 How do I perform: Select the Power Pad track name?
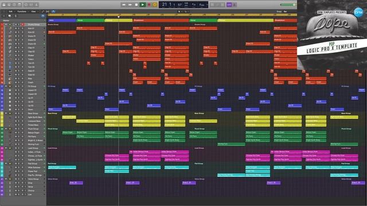(x=33, y=172)
